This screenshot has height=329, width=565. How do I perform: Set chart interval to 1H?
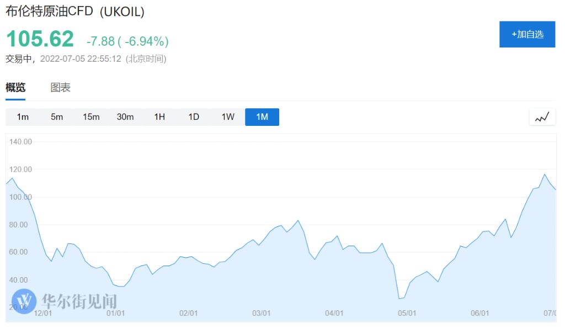click(159, 117)
